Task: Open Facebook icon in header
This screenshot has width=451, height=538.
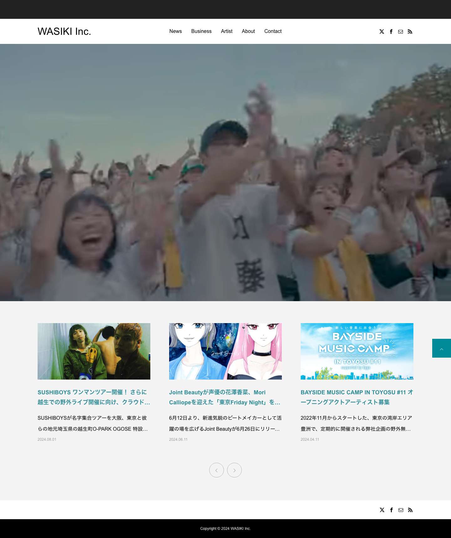Action: pos(391,31)
